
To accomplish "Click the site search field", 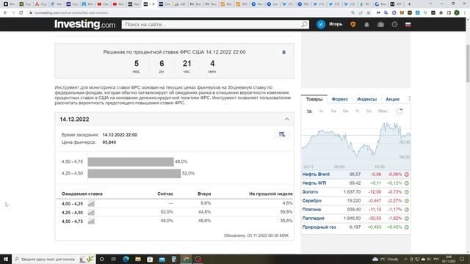I will click(215, 24).
